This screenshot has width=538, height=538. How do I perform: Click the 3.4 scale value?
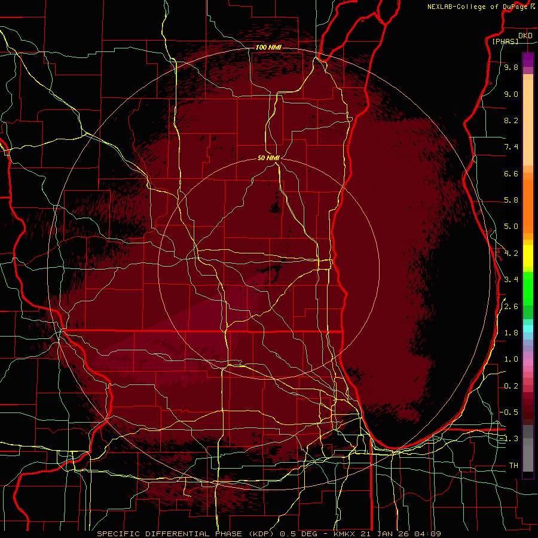pos(511,280)
